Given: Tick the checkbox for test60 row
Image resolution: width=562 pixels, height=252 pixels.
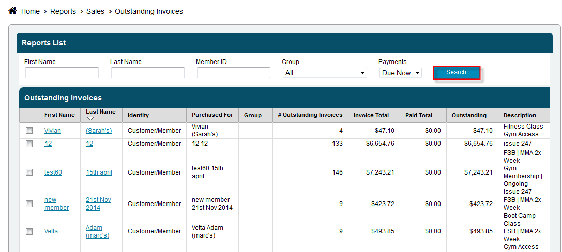Looking at the screenshot, I should coord(29,172).
